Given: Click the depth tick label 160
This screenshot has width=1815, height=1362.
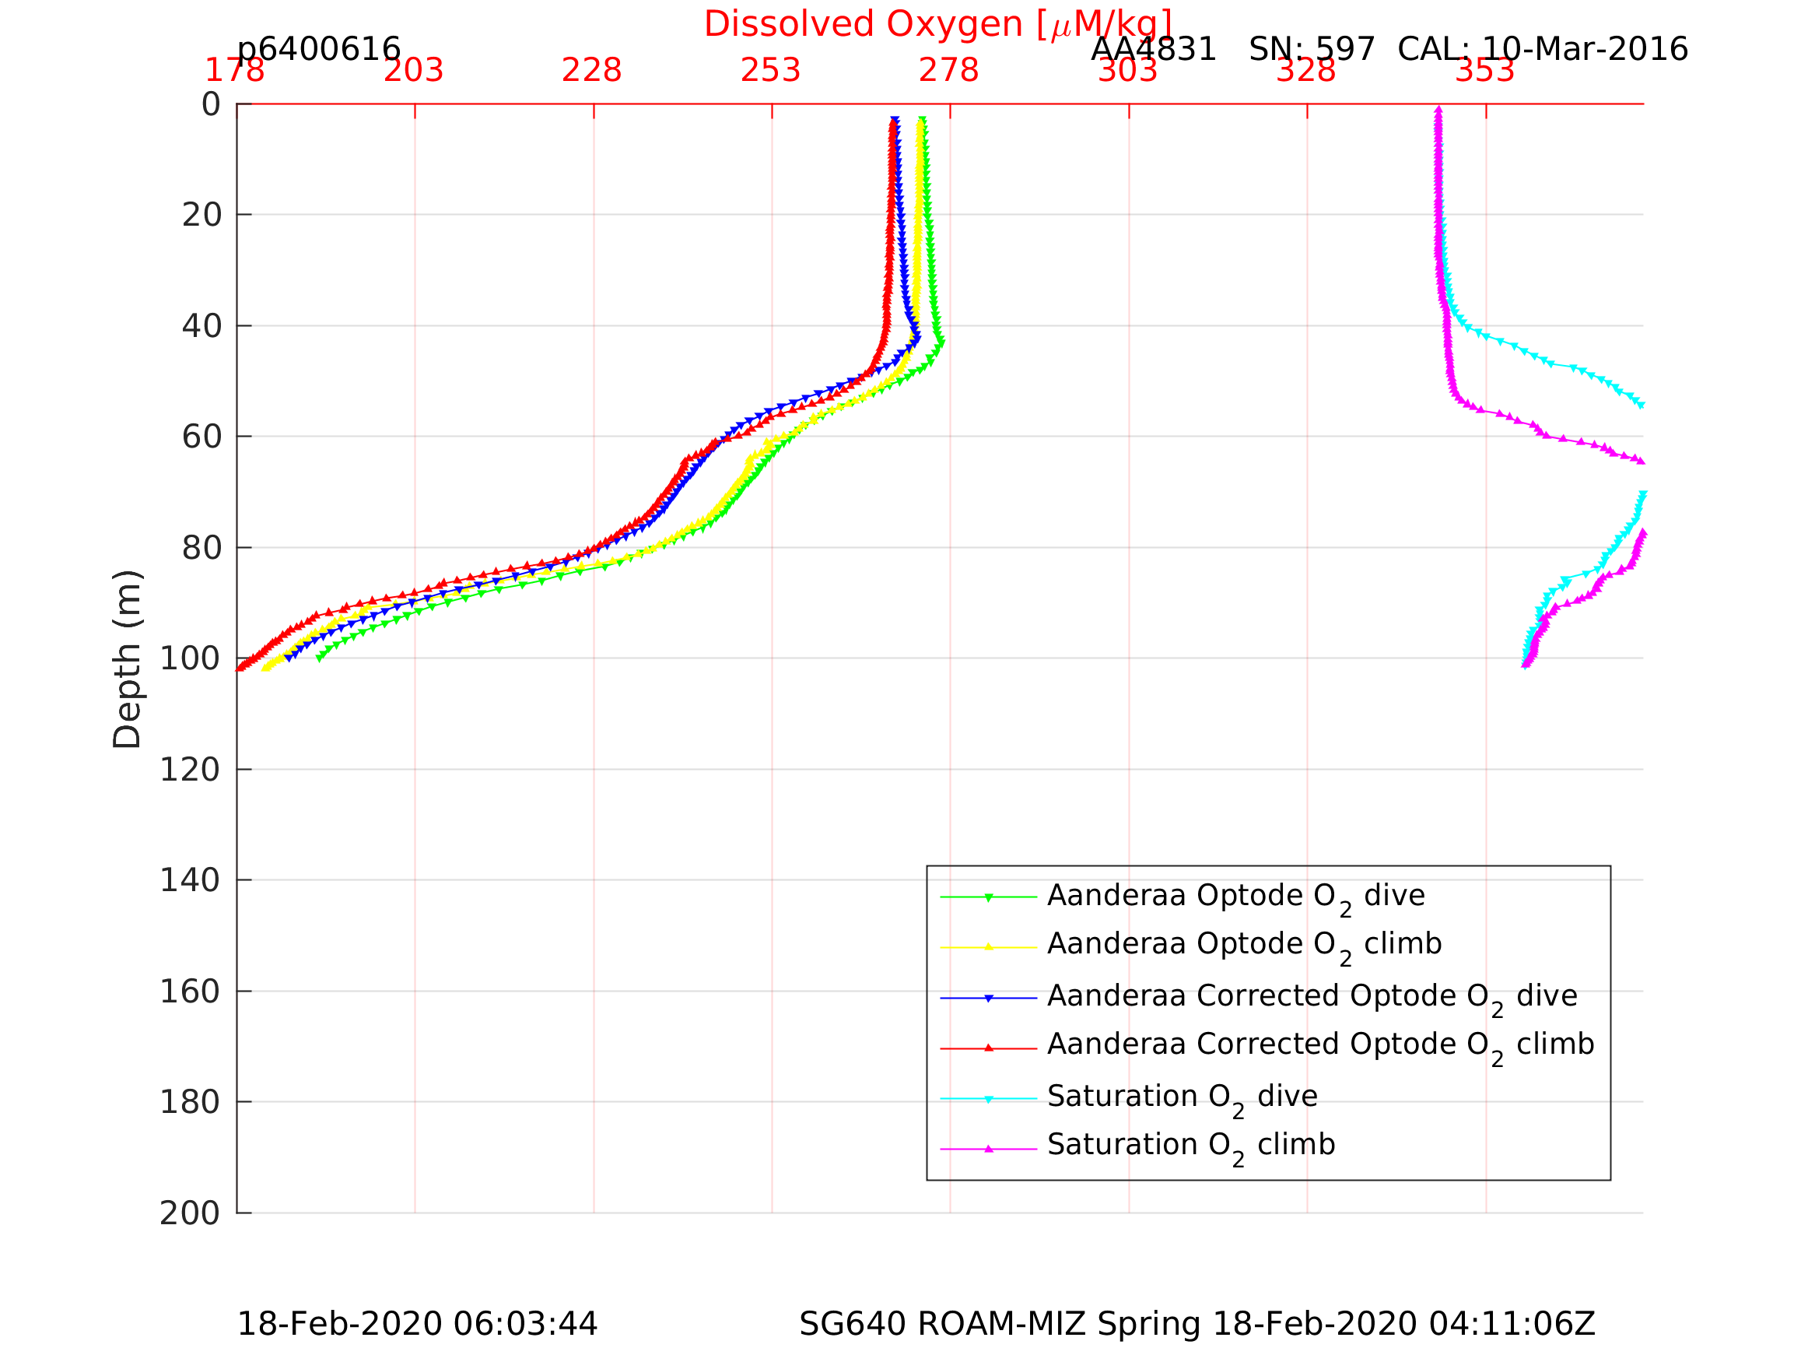Looking at the screenshot, I should point(190,992).
